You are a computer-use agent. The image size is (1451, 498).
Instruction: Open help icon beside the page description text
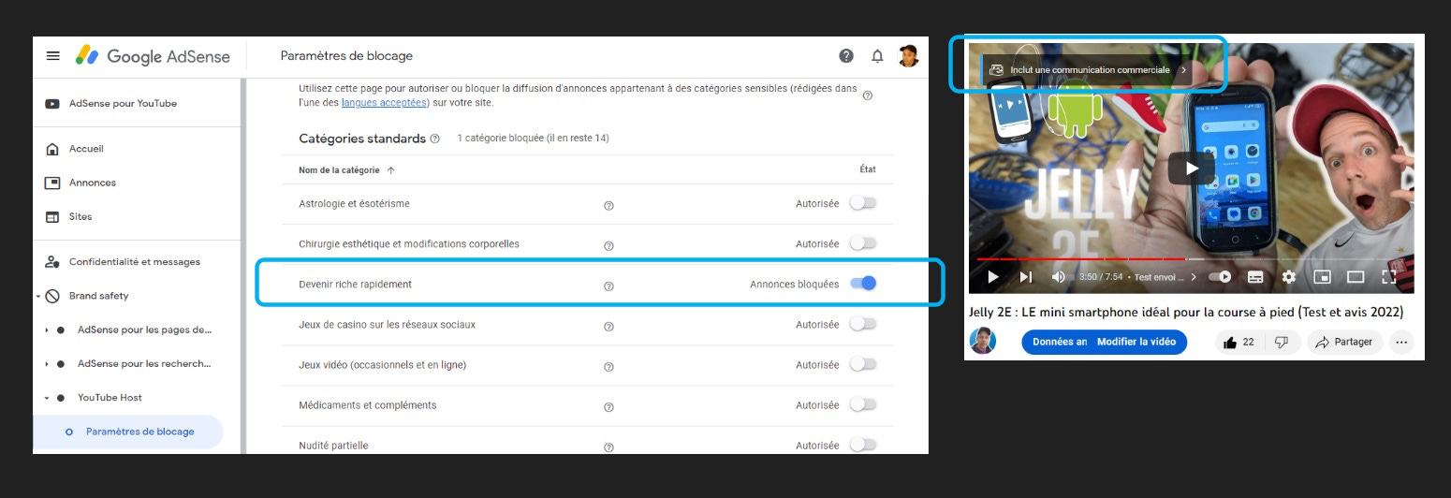(867, 95)
